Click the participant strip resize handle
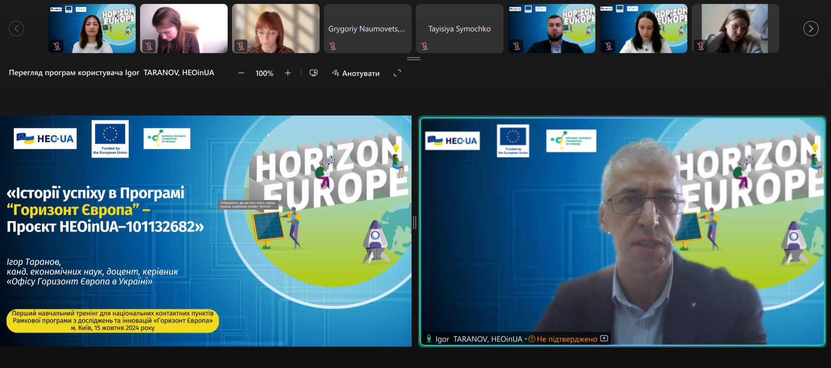This screenshot has height=368, width=831. click(x=414, y=59)
